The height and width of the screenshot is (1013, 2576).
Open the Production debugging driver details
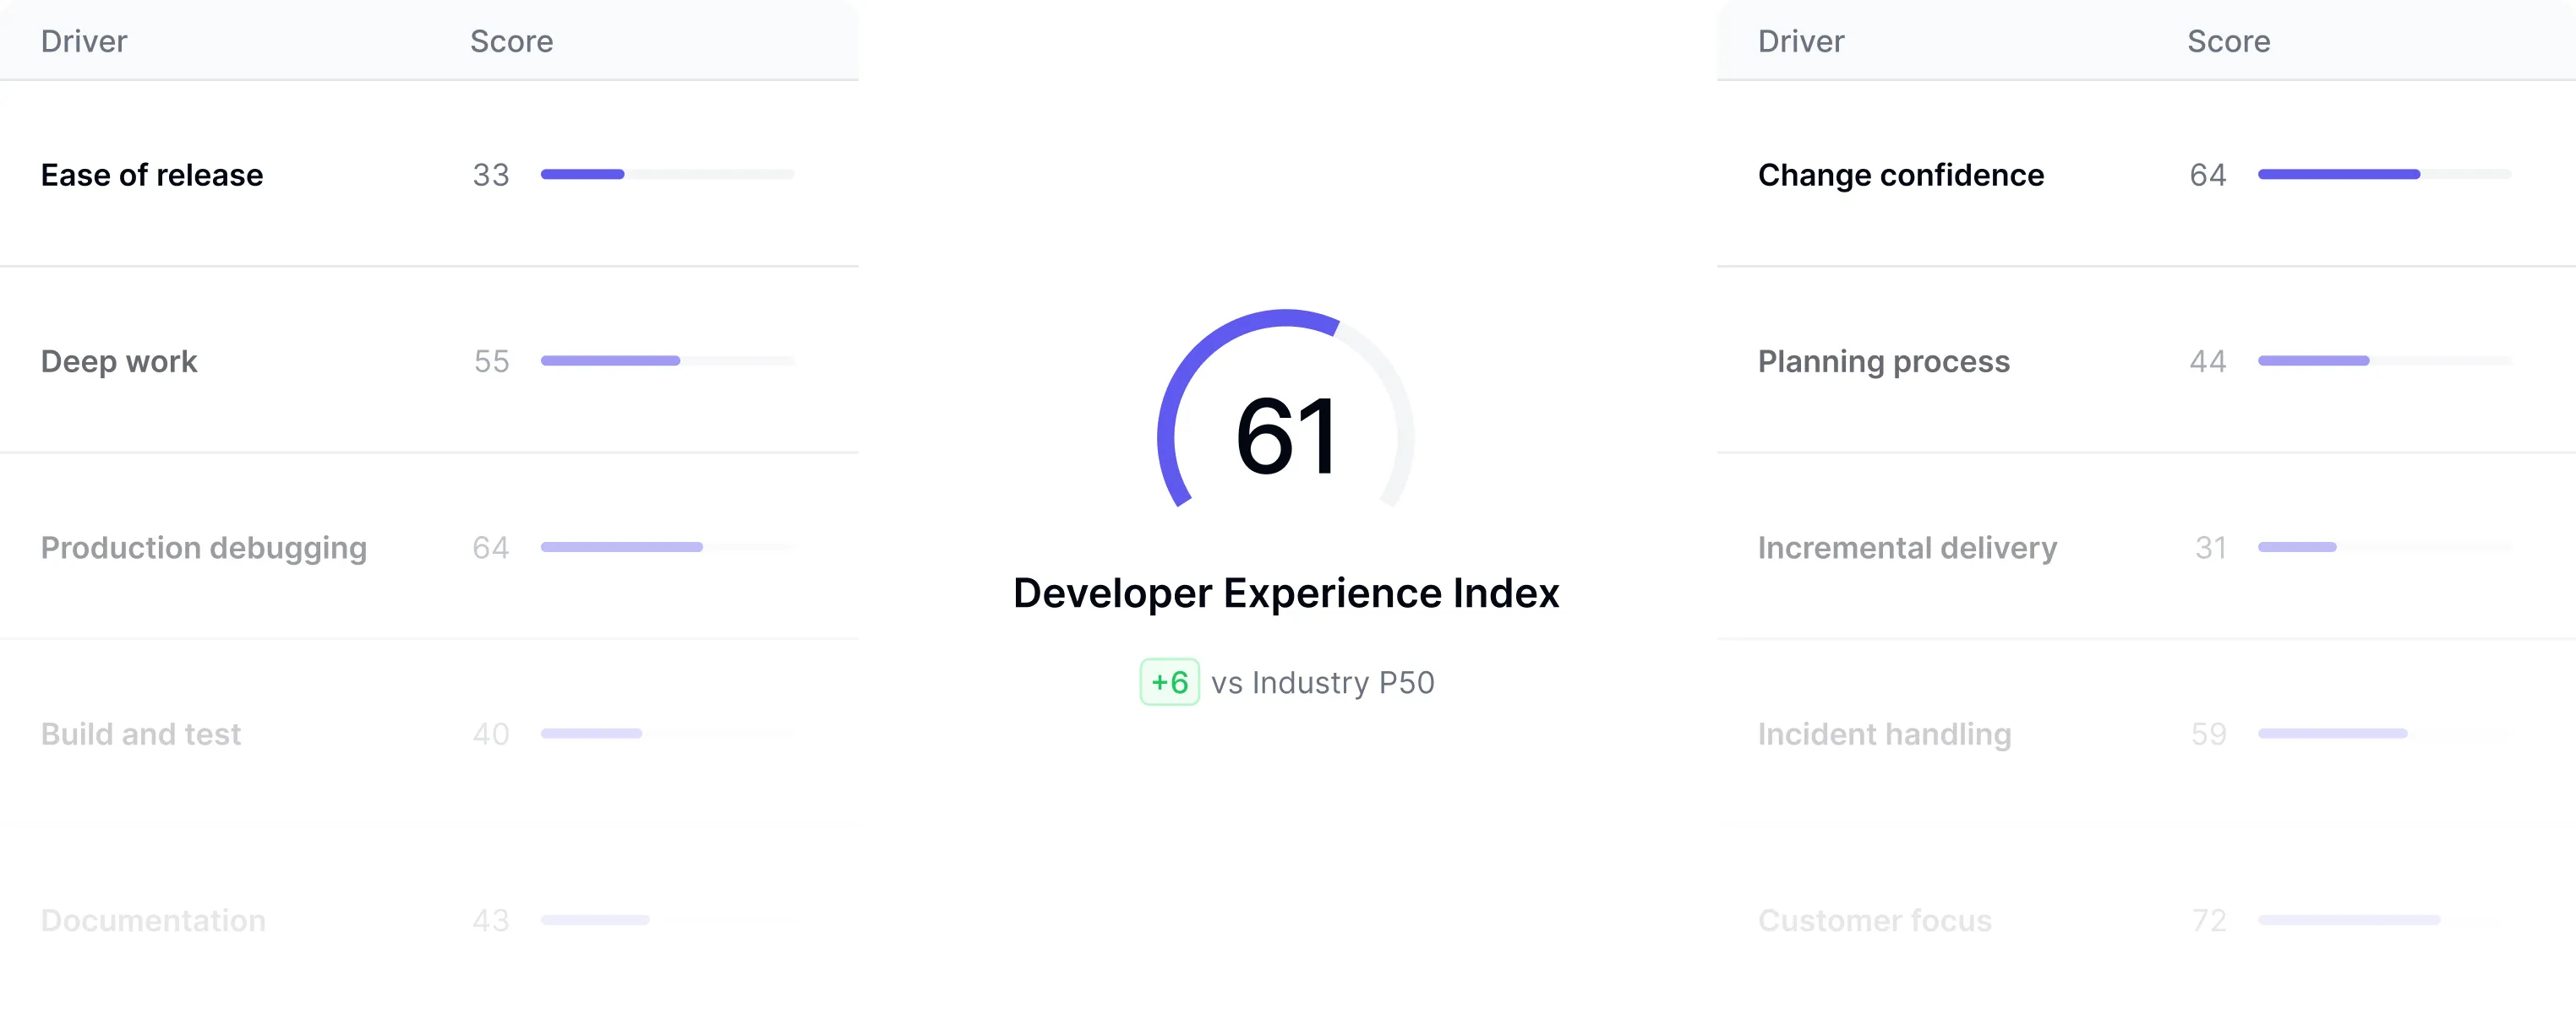(x=203, y=548)
